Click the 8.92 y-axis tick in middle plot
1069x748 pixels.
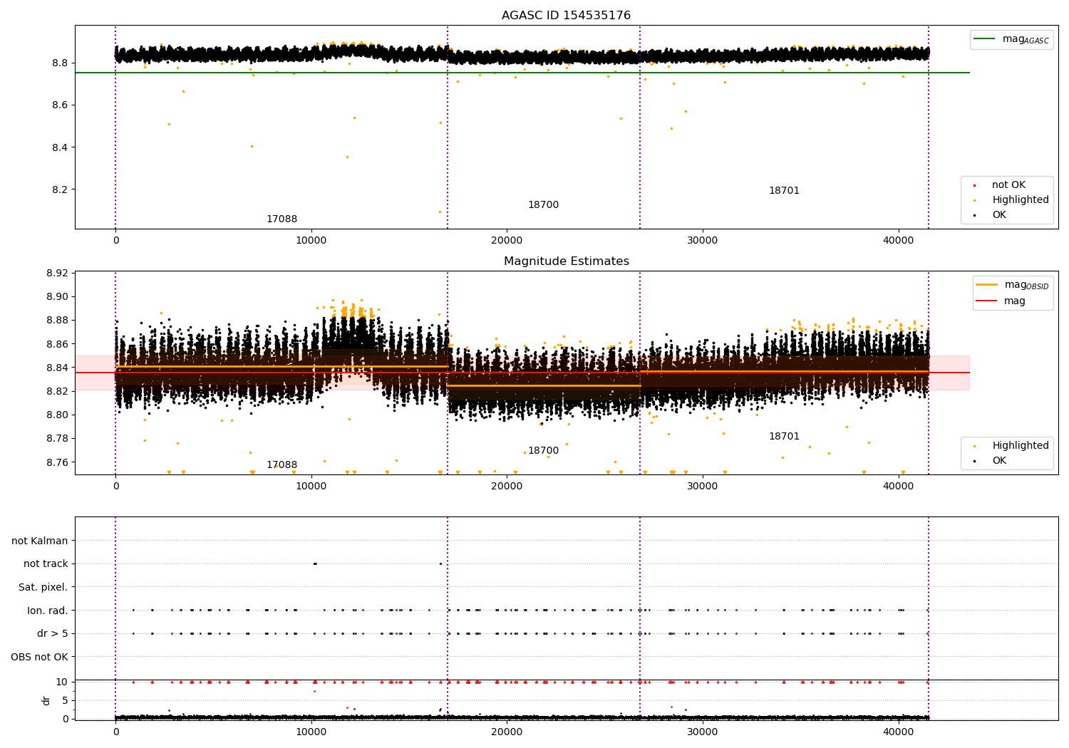tap(57, 274)
